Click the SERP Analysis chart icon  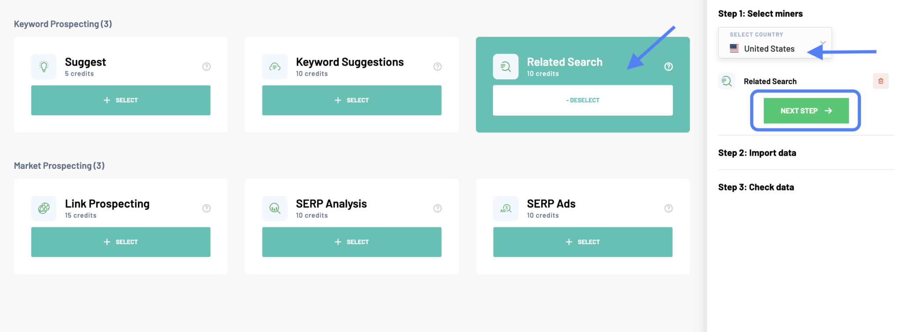pyautogui.click(x=274, y=208)
